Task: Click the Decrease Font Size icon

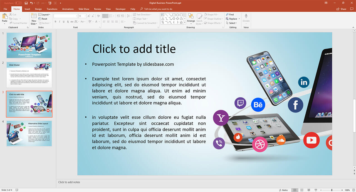Action: [x=93, y=16]
